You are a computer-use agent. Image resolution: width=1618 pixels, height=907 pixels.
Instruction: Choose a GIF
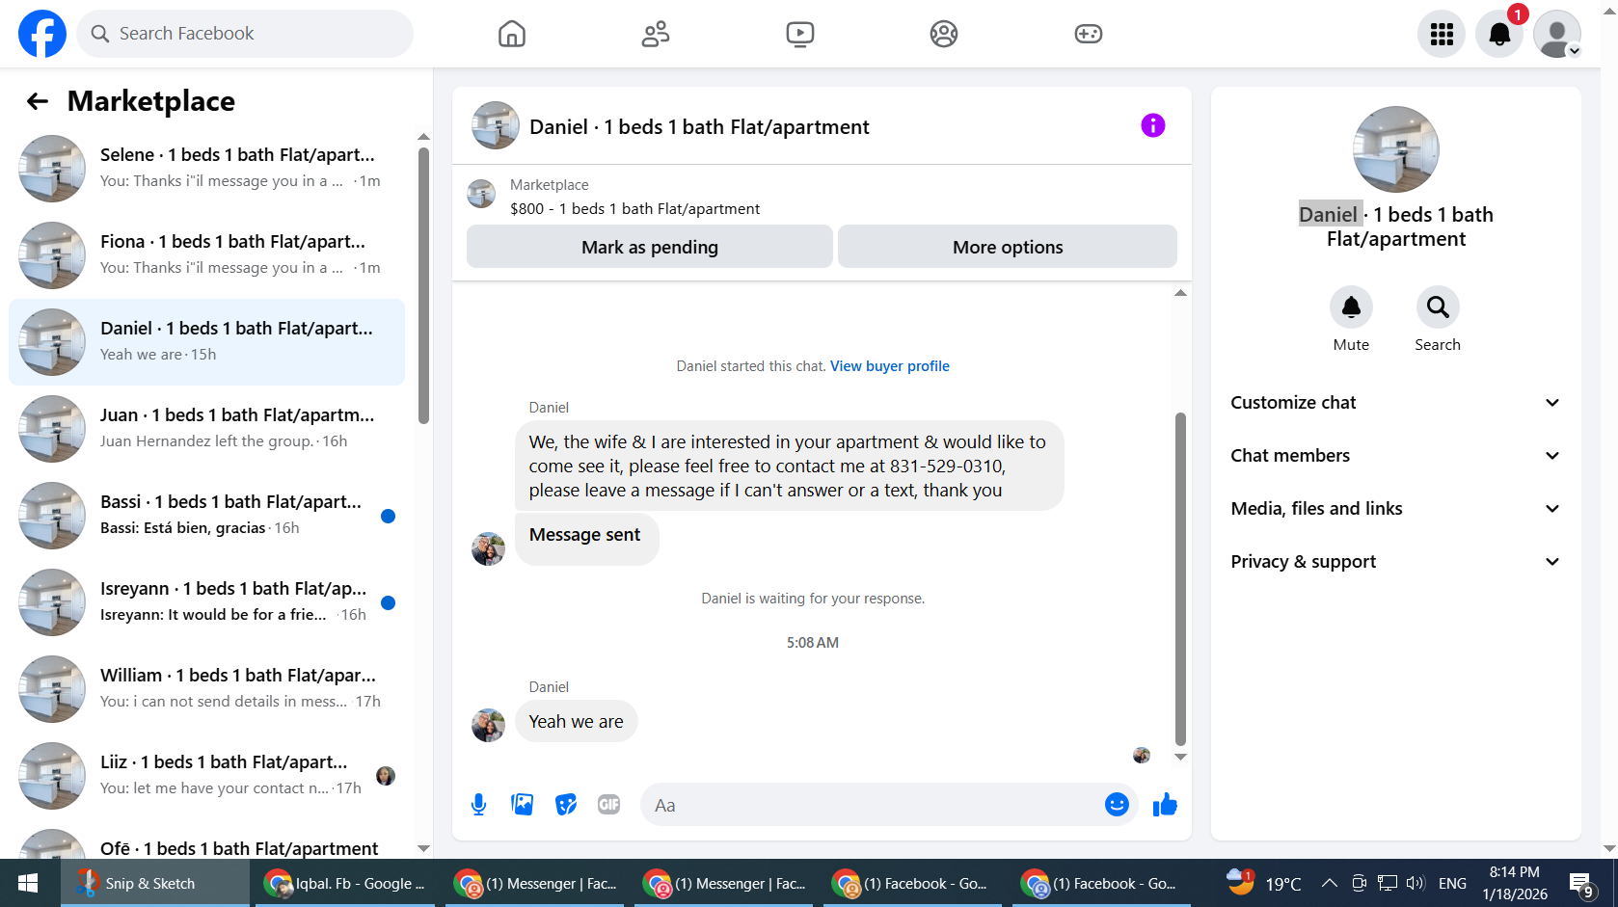[x=608, y=805]
